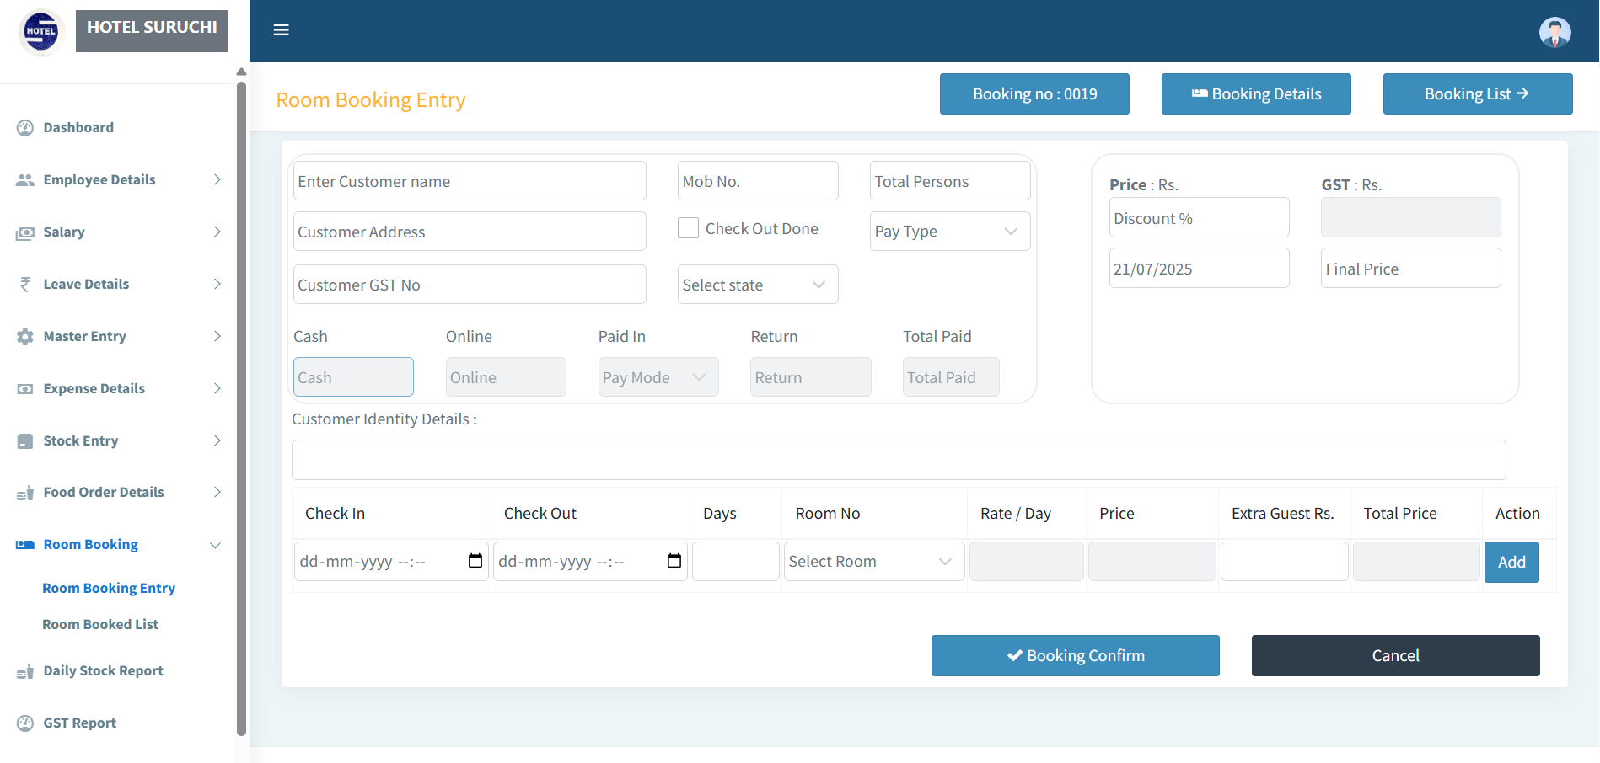Go to Daily Stock Report
The width and height of the screenshot is (1600, 763).
(x=103, y=671)
